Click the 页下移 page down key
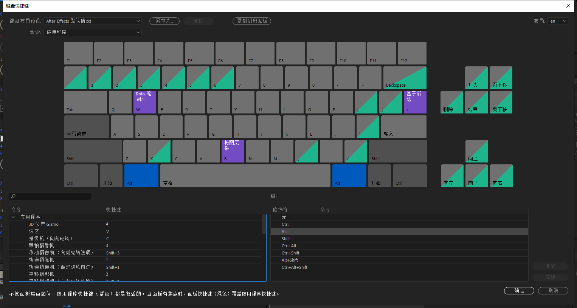Screen dimensions: 577x308 point(501,102)
